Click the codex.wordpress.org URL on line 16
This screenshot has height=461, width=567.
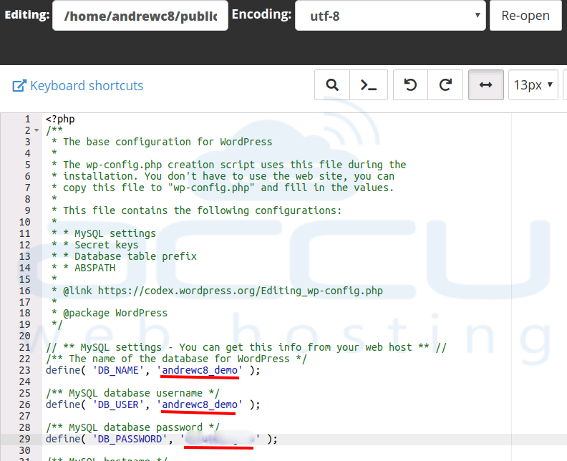(240, 291)
